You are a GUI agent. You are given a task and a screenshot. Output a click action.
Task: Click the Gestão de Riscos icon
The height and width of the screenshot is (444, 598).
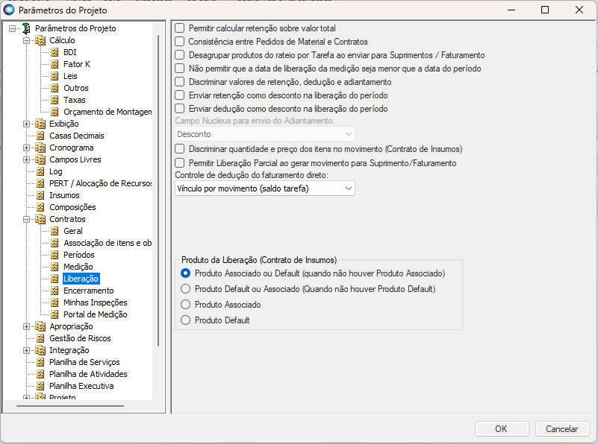40,338
